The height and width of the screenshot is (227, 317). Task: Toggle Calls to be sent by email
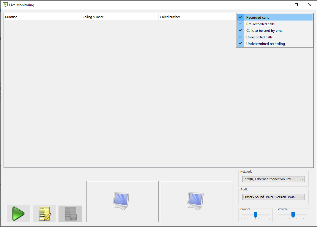(x=265, y=31)
